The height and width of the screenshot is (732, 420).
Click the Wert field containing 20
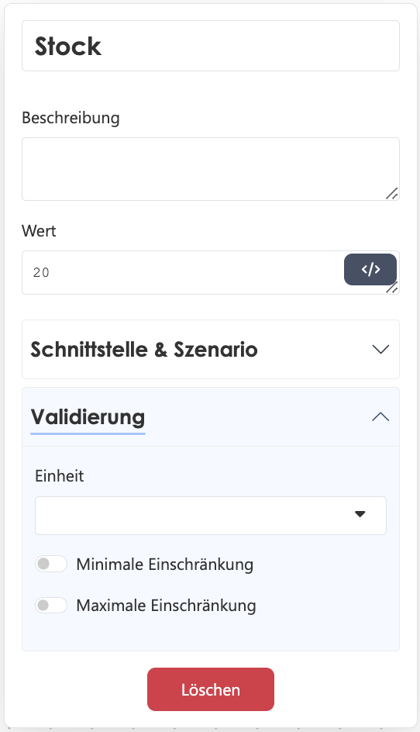(183, 273)
